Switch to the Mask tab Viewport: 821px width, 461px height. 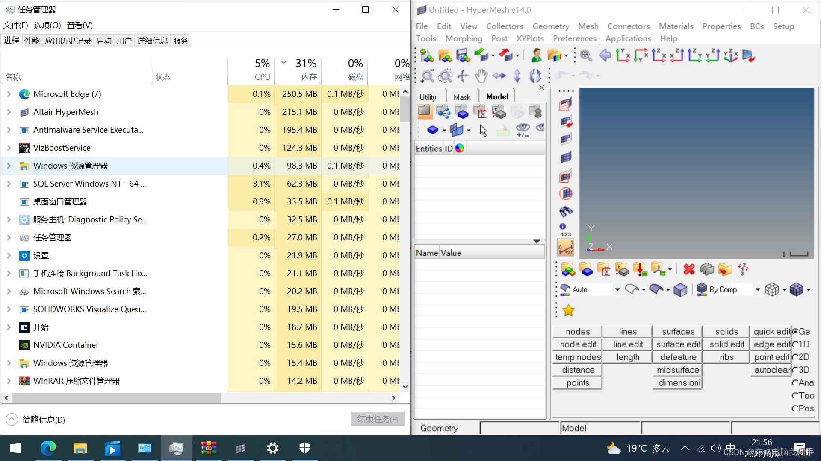[461, 97]
